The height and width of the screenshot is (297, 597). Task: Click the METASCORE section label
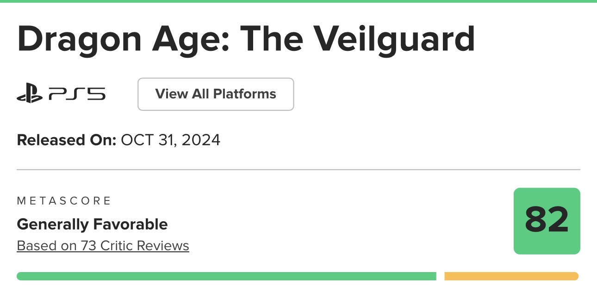click(64, 200)
